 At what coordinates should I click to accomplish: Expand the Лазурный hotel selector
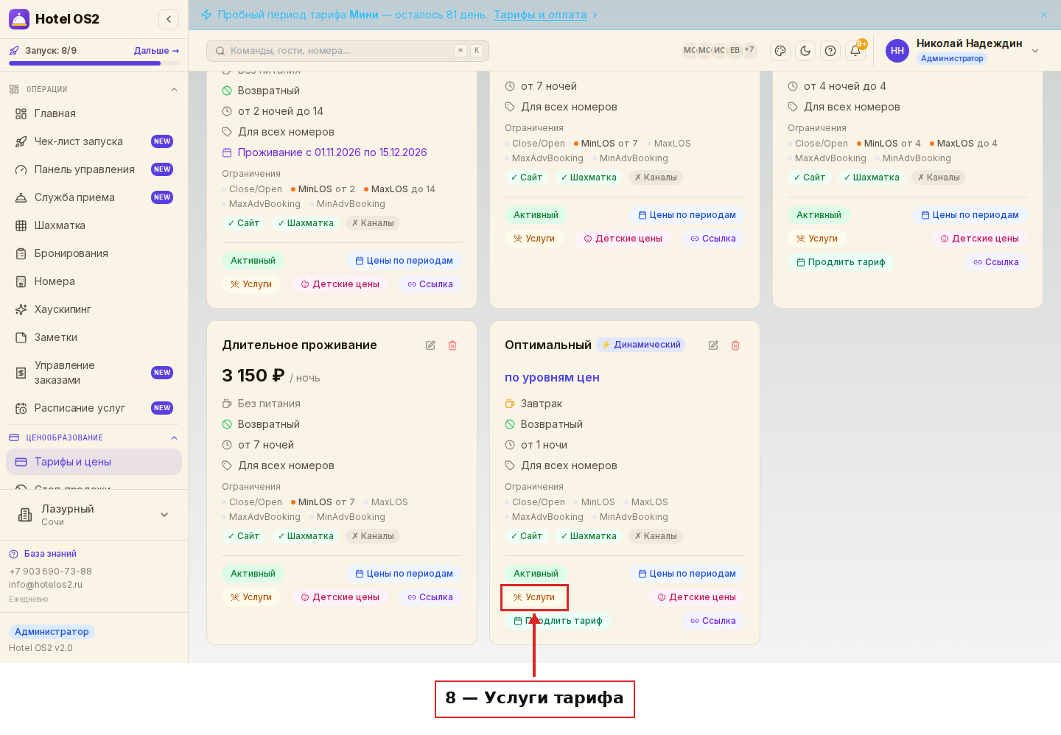pos(94,515)
